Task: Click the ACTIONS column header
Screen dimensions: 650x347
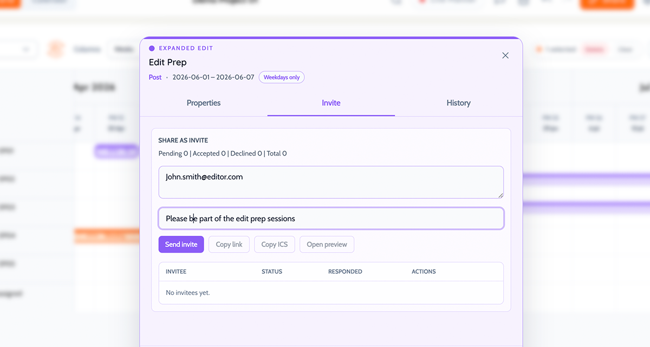Action: point(424,272)
